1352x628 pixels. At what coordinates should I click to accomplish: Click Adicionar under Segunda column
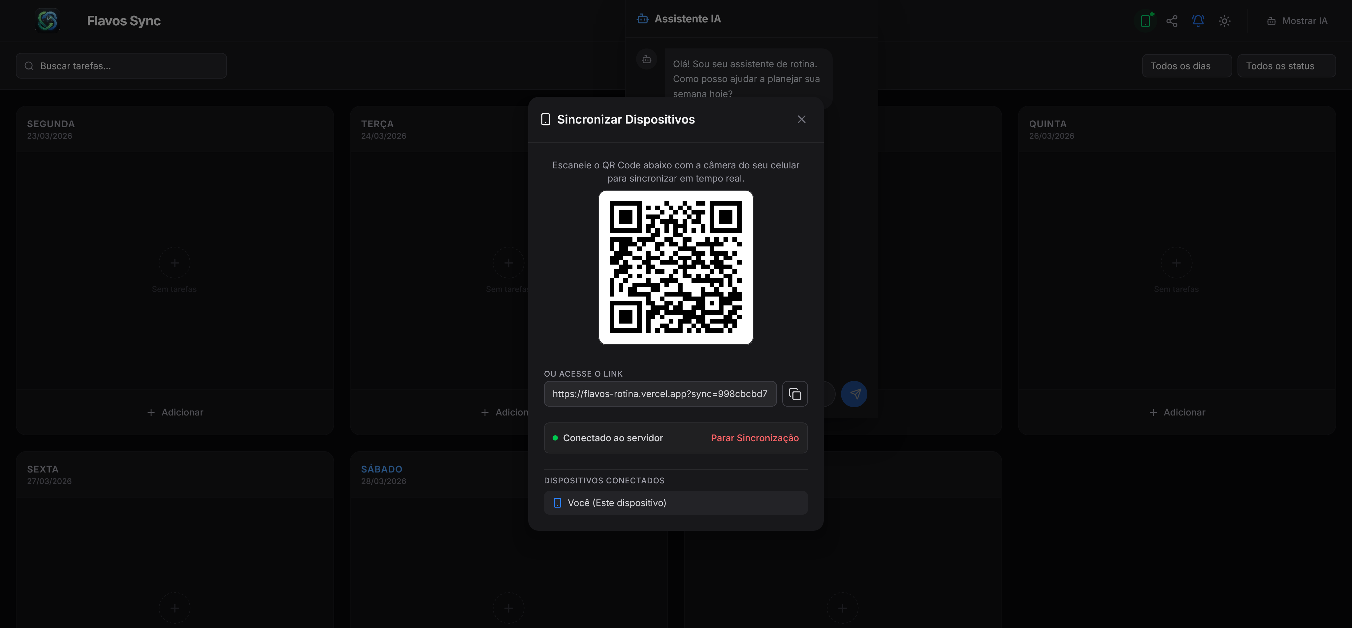tap(175, 412)
